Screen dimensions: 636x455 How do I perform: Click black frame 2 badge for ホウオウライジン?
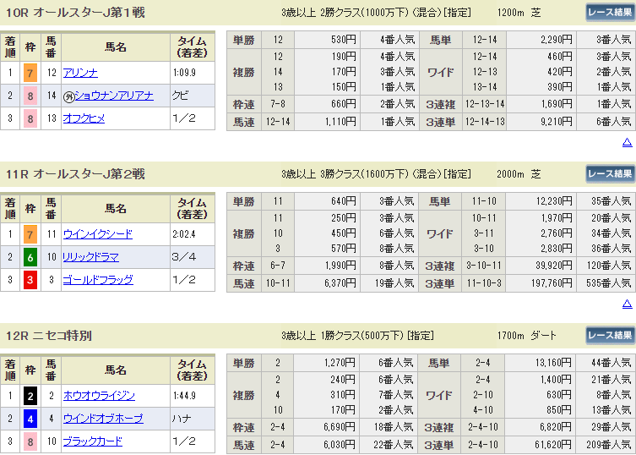tap(30, 396)
